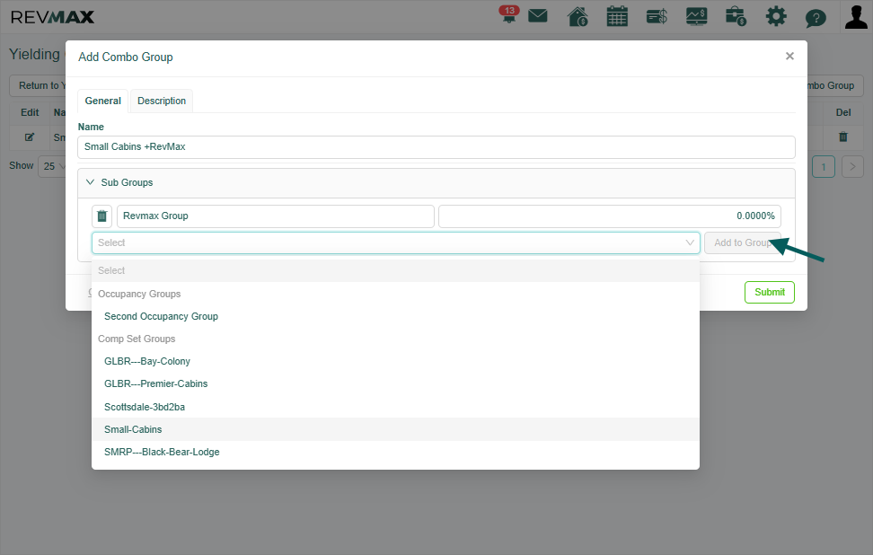Image resolution: width=873 pixels, height=555 pixels.
Task: Choose SMRP---Black-Bear-Lodge option
Action: point(395,452)
